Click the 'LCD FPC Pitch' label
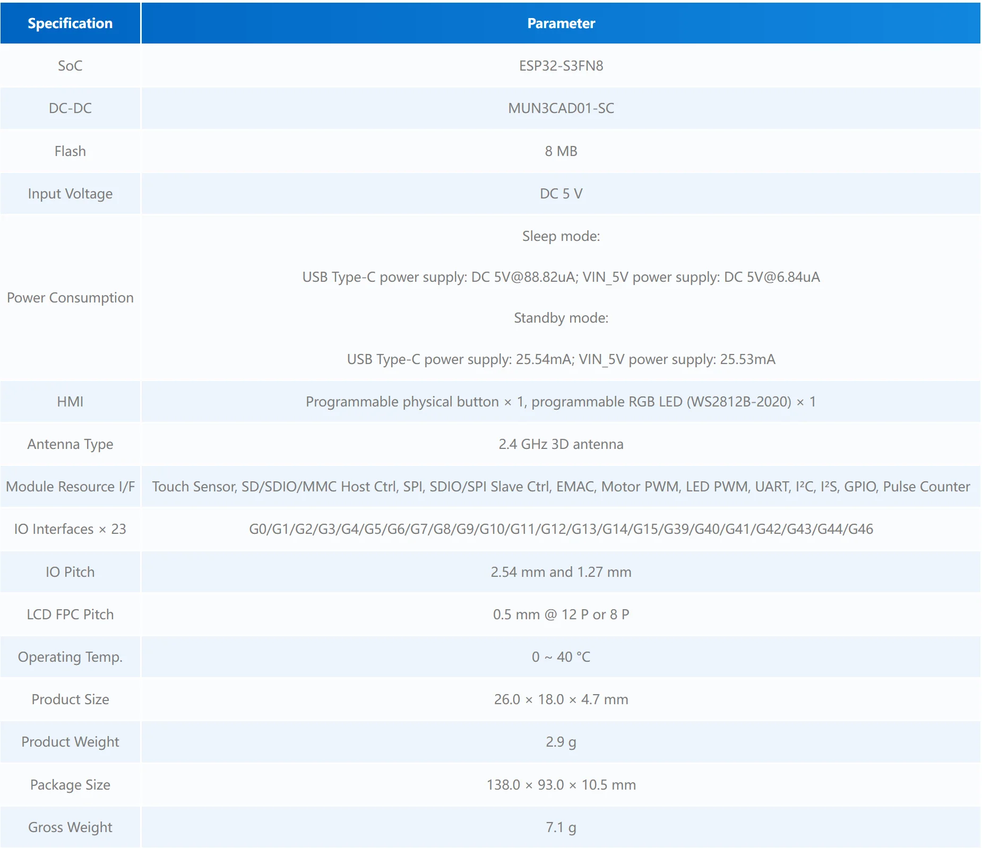Image resolution: width=982 pixels, height=848 pixels. [70, 615]
